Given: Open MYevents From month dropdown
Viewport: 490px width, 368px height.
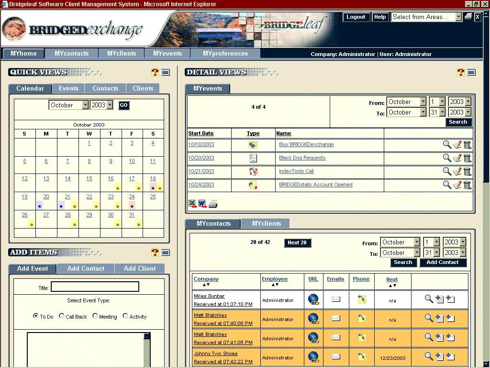Looking at the screenshot, I should pos(407,102).
